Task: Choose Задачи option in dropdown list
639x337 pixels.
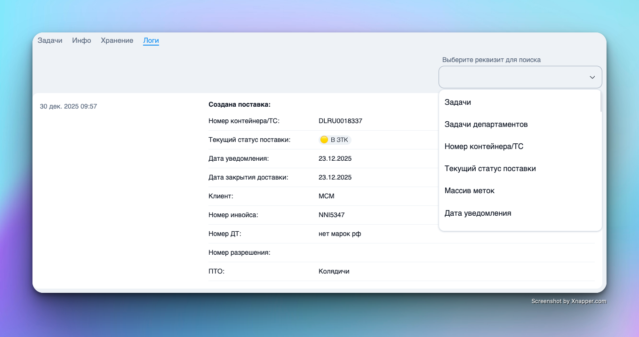Action: pos(520,102)
